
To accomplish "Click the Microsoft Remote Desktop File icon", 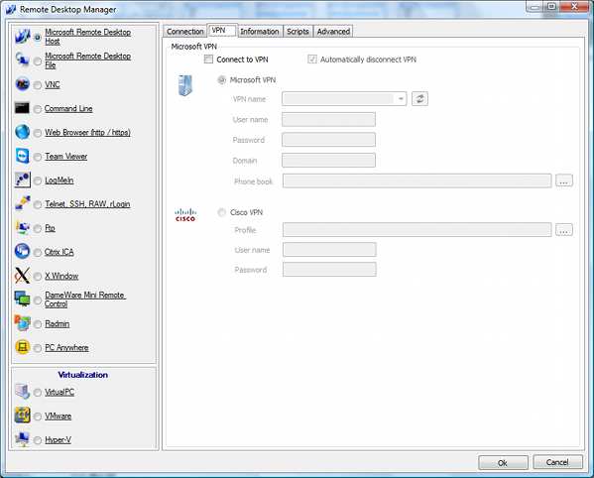I will click(x=23, y=60).
